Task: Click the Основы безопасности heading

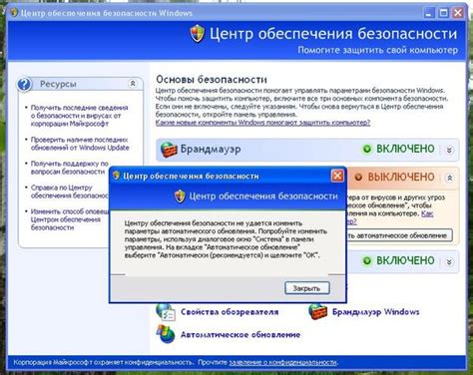Action: click(212, 80)
